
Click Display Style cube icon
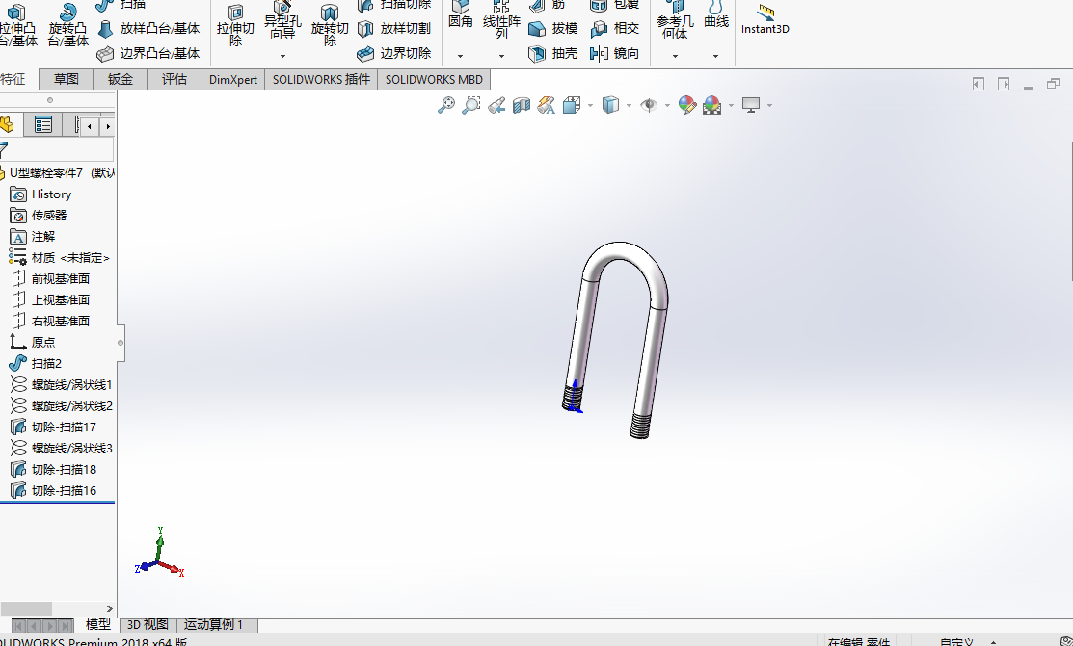coord(610,105)
